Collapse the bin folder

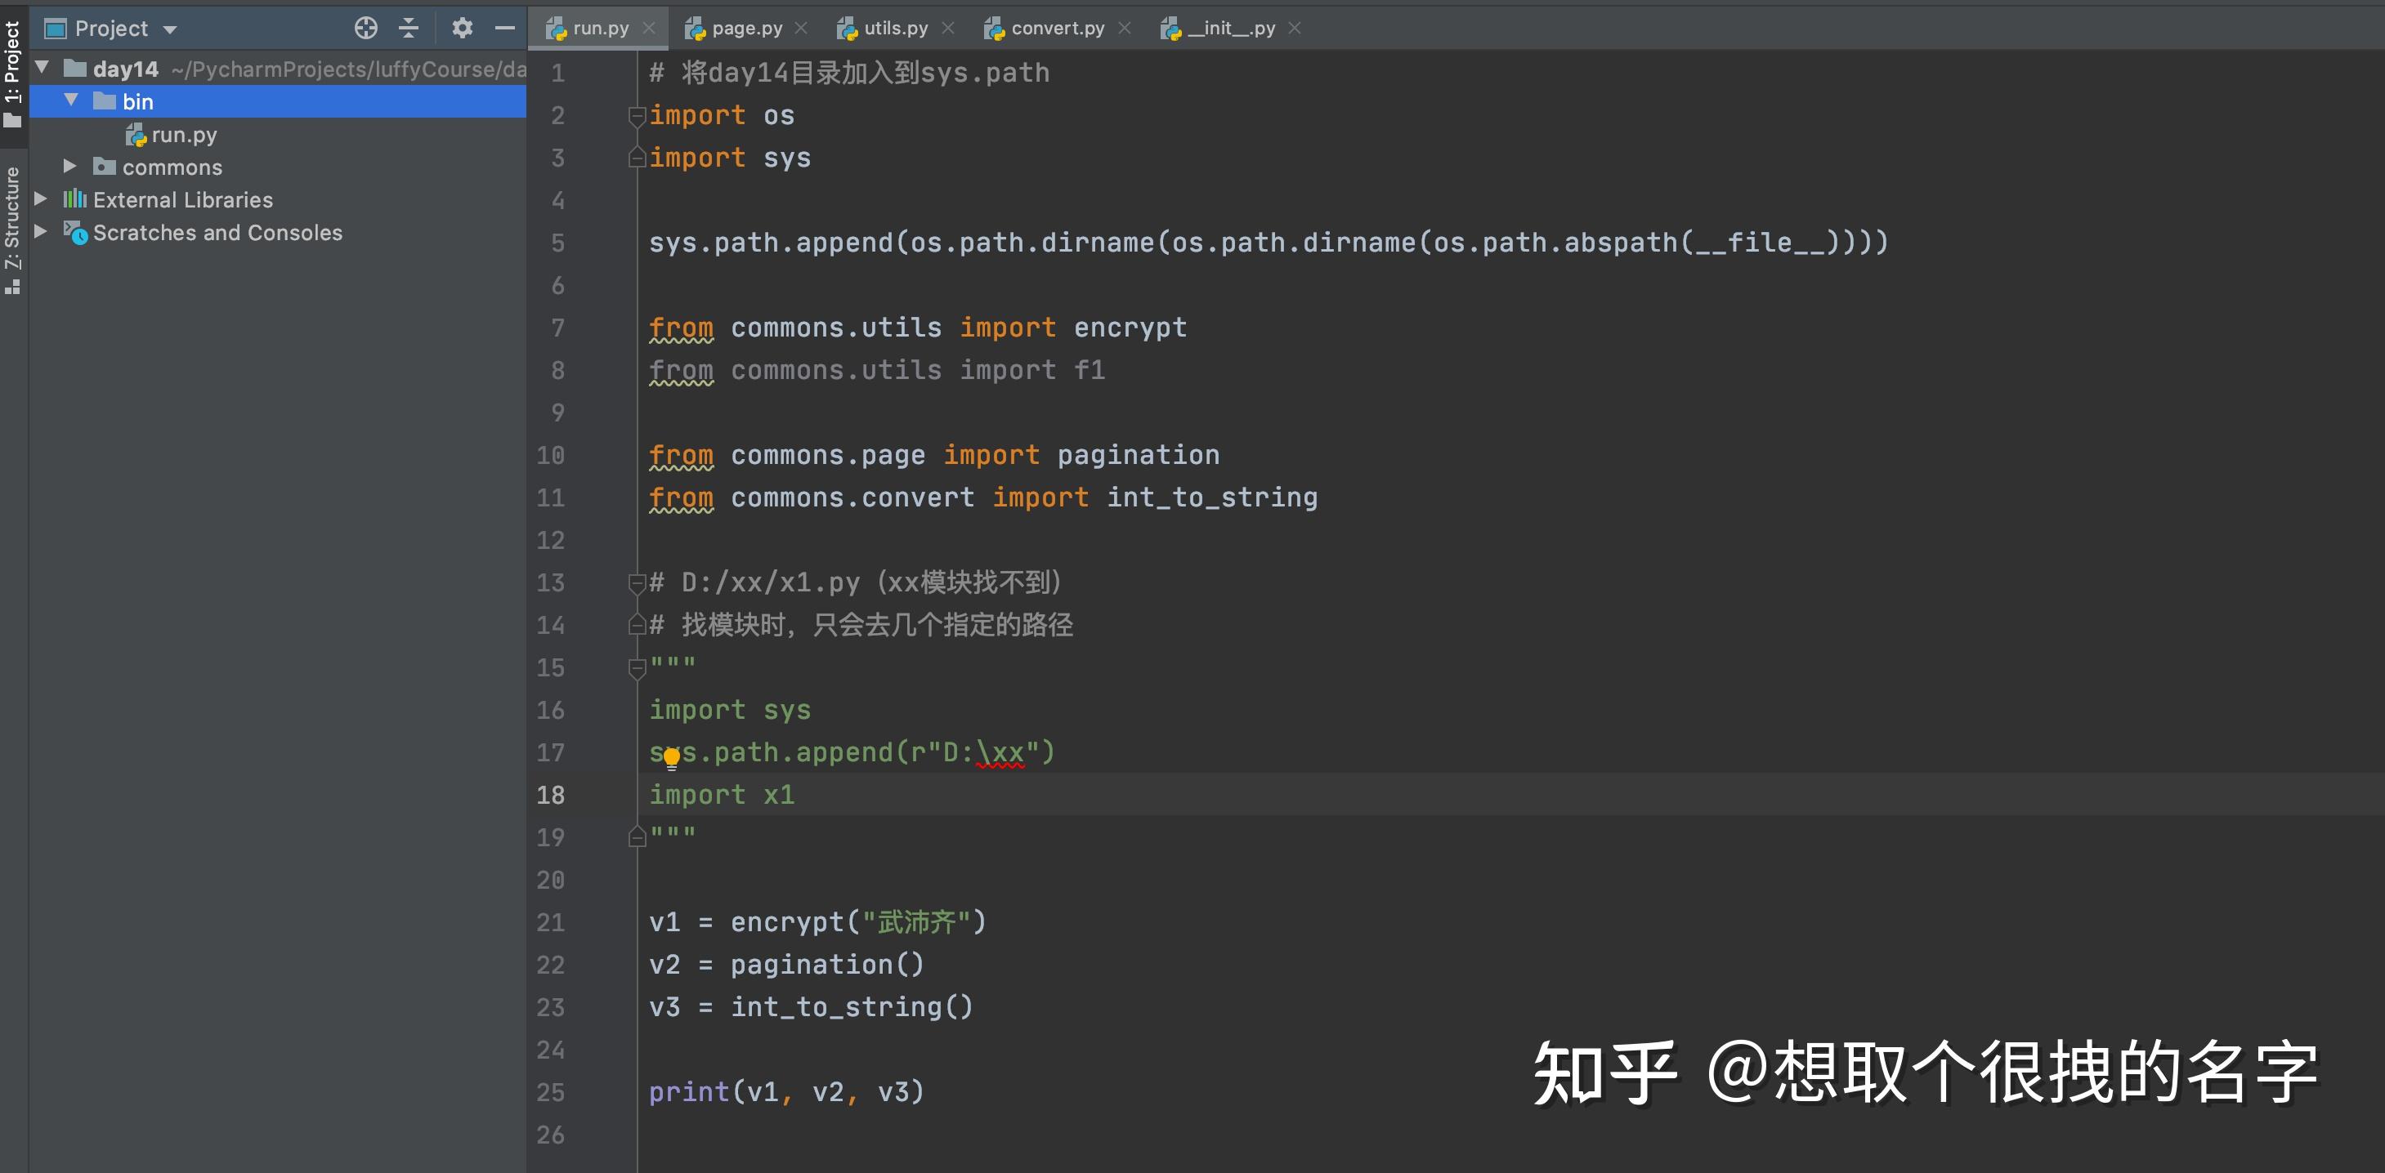[71, 100]
